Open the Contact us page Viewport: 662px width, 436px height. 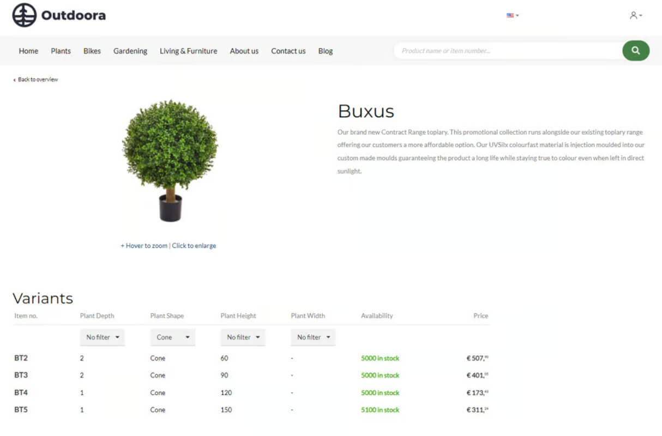point(288,51)
